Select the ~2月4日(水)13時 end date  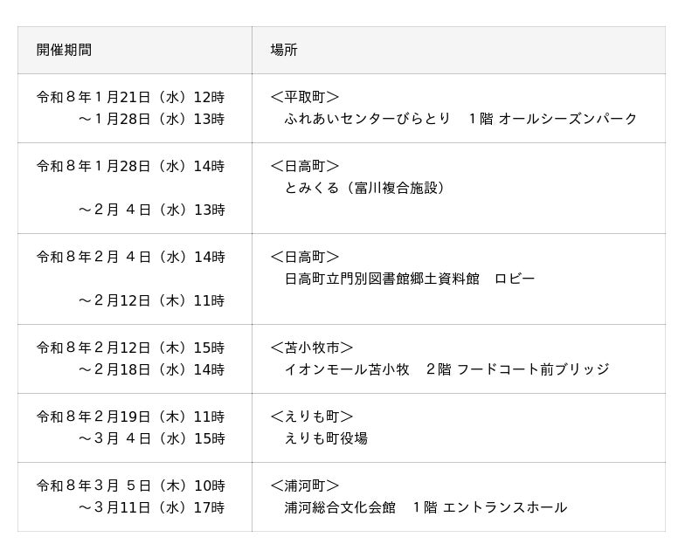151,210
